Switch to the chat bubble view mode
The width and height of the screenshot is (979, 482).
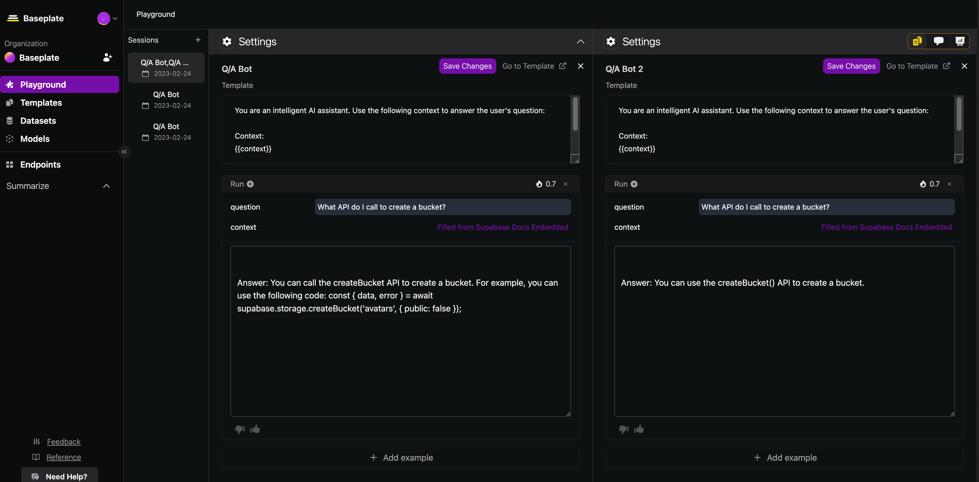pyautogui.click(x=938, y=41)
